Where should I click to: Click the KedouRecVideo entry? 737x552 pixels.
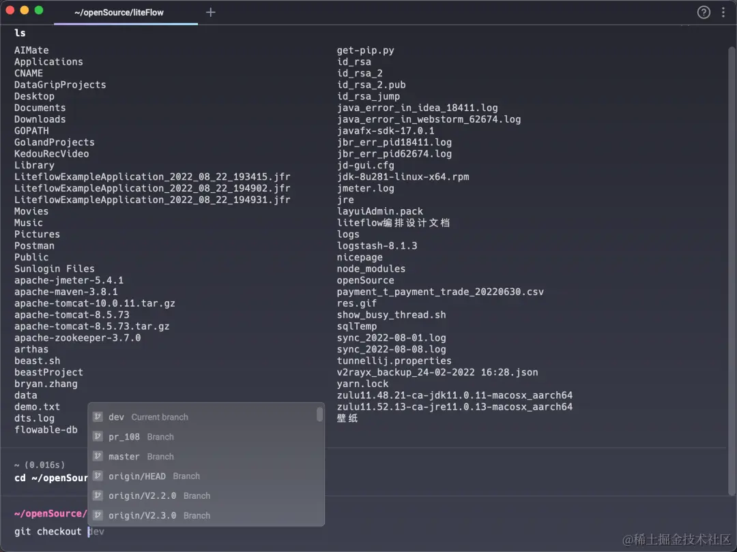coord(52,153)
